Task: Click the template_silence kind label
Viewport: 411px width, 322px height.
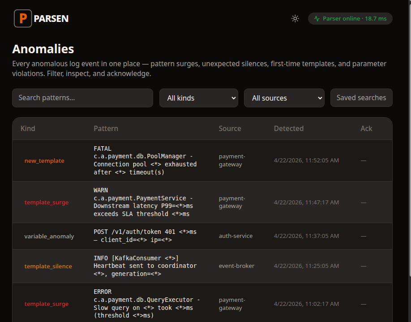Action: (x=48, y=266)
